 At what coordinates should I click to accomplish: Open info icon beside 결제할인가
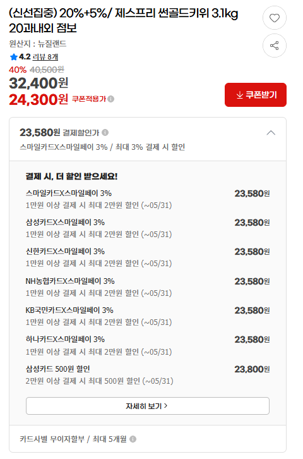coord(105,133)
